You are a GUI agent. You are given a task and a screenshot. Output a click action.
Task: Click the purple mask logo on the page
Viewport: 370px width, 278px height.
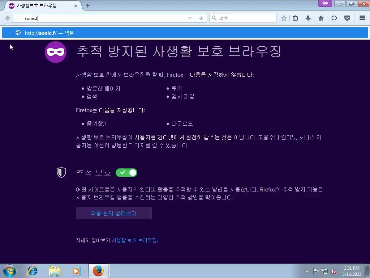[56, 52]
